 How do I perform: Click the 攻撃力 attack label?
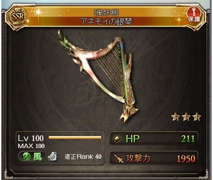coord(138,158)
